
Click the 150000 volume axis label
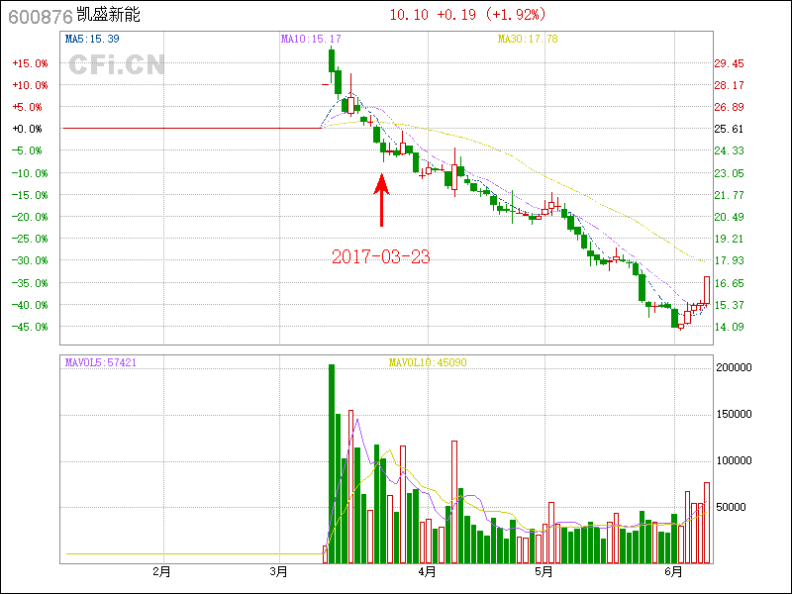(734, 414)
